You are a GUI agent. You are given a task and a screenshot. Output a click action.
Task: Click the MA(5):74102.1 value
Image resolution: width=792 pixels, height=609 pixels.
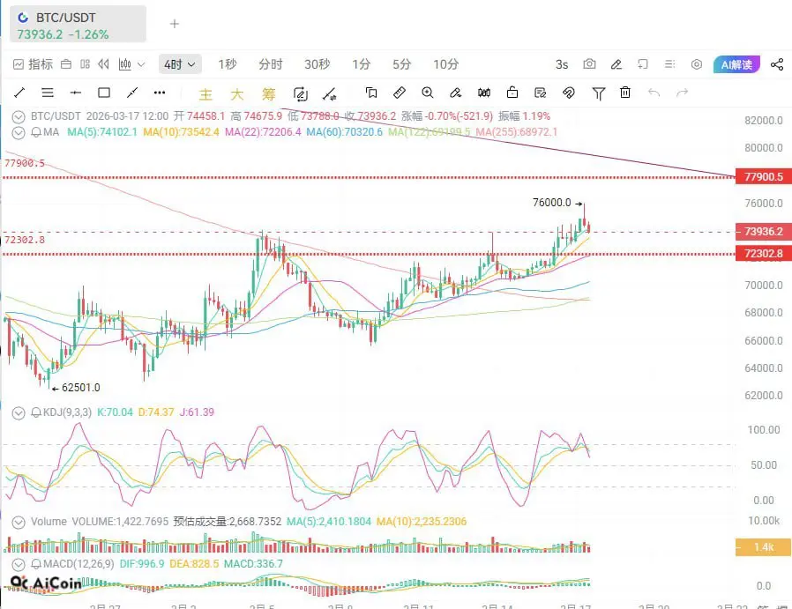coord(102,132)
